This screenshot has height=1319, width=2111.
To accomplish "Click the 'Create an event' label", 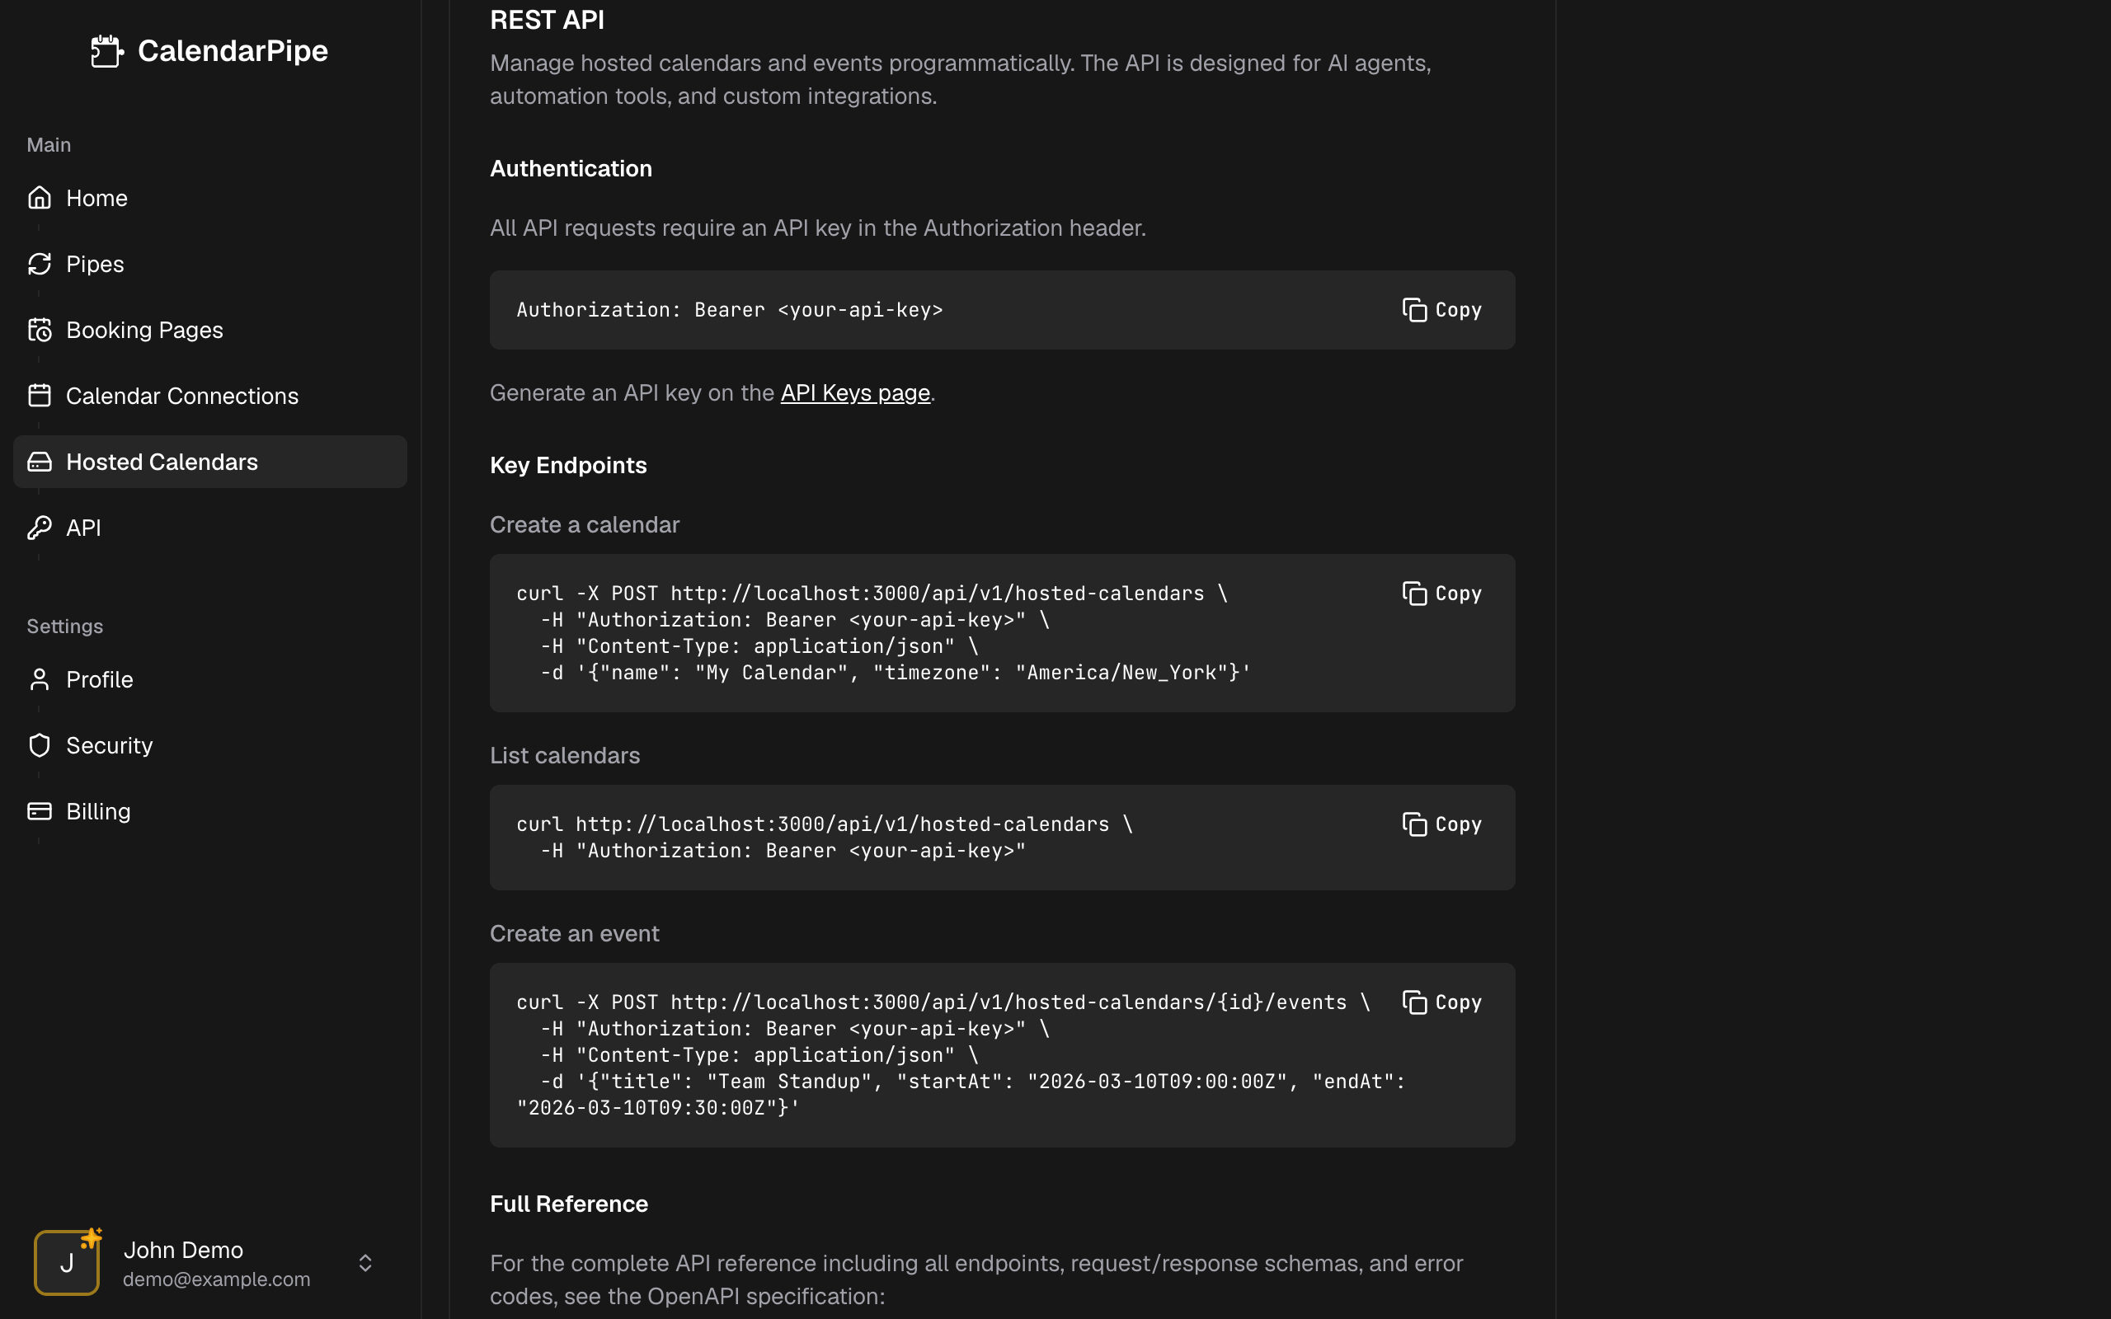I will 574,933.
